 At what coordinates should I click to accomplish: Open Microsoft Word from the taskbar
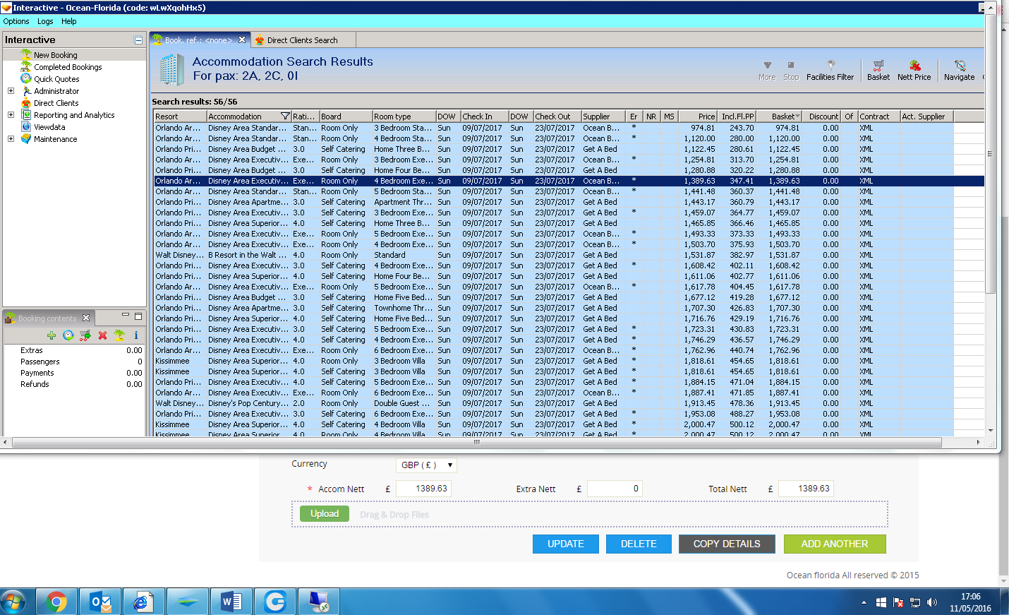click(231, 602)
